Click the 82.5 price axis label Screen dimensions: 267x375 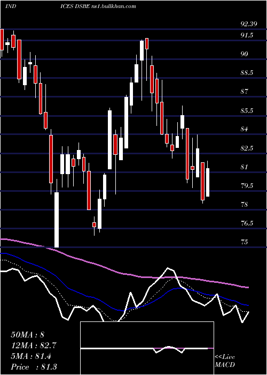(247, 148)
